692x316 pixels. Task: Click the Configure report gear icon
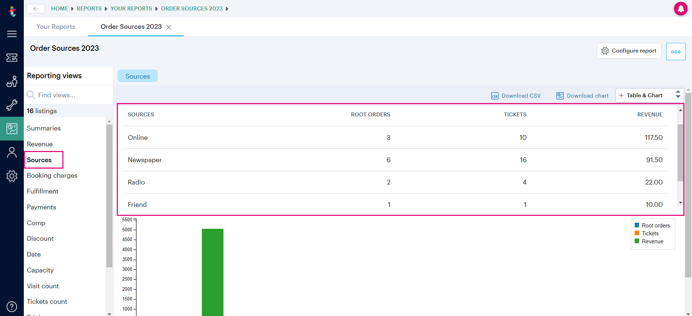click(605, 51)
